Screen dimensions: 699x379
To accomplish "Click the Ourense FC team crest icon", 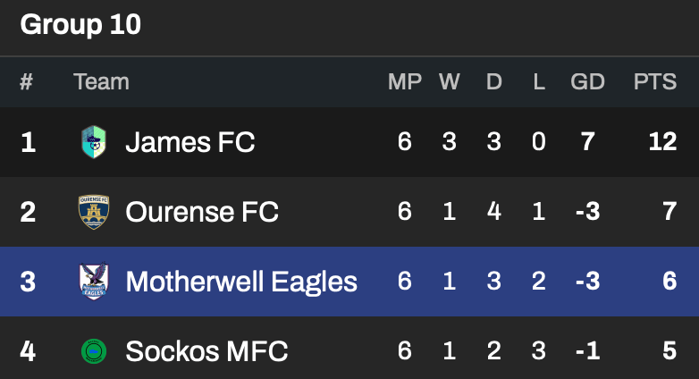I will 93,212.
